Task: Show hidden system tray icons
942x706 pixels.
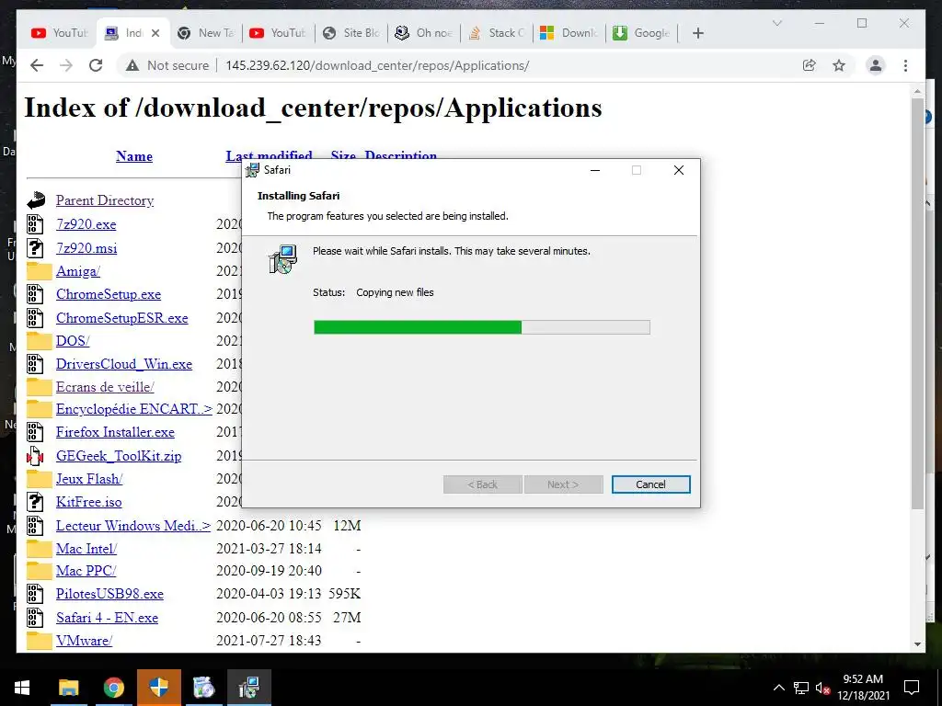Action: coord(778,688)
